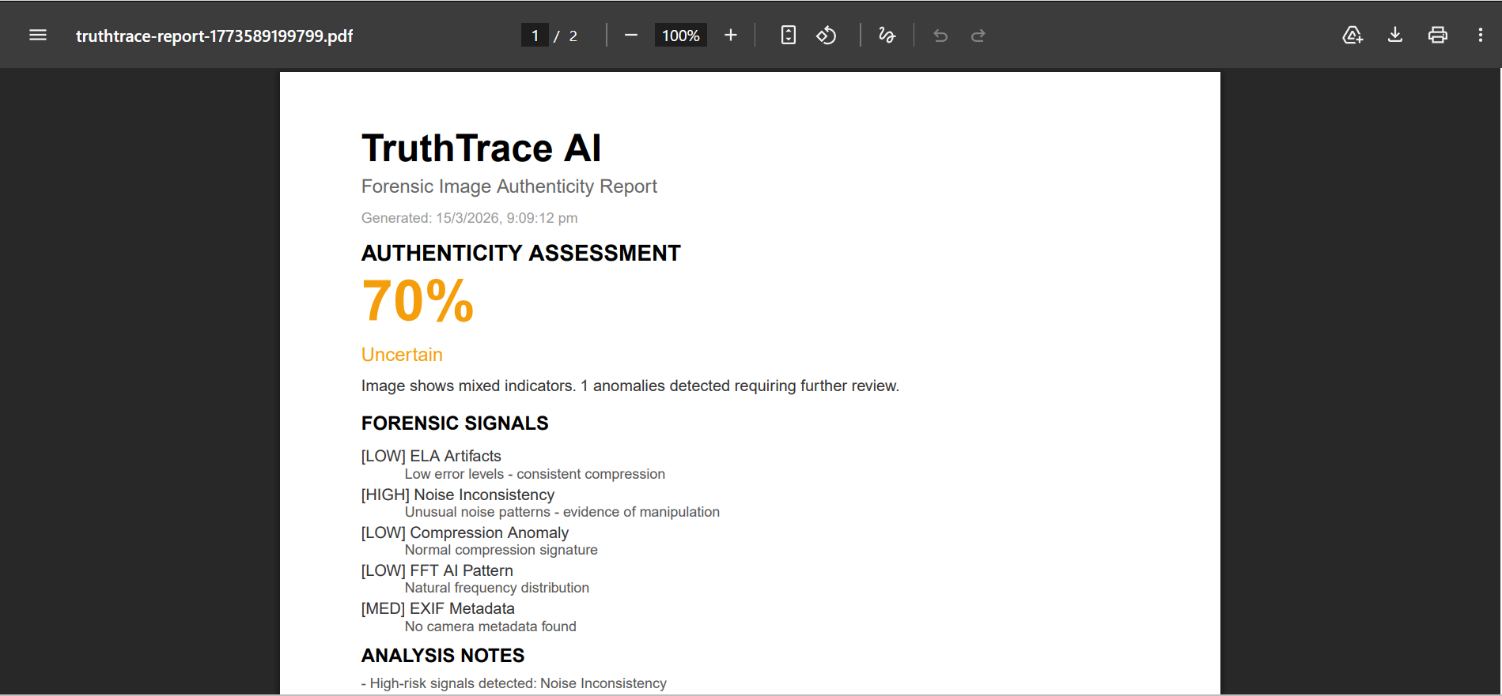This screenshot has height=696, width=1502.
Task: Click the High-risk signals detected note
Action: (514, 683)
